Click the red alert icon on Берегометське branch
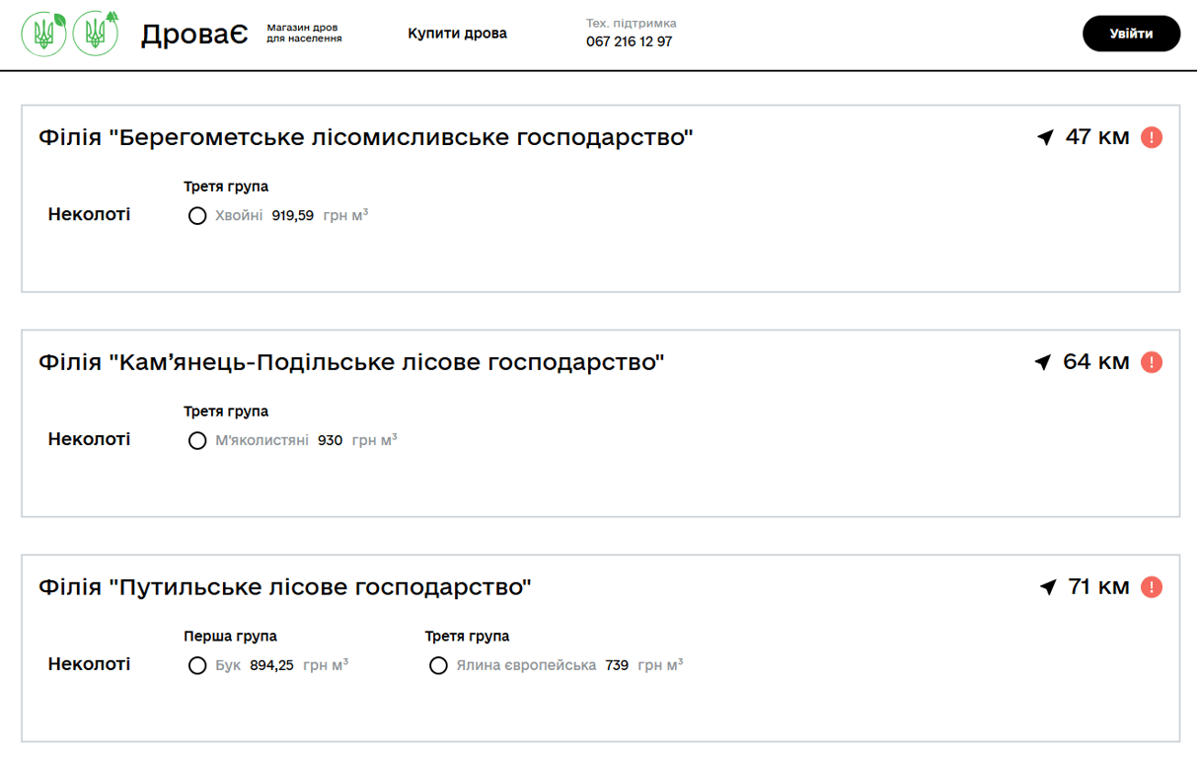Image resolution: width=1197 pixels, height=758 pixels. 1151,137
